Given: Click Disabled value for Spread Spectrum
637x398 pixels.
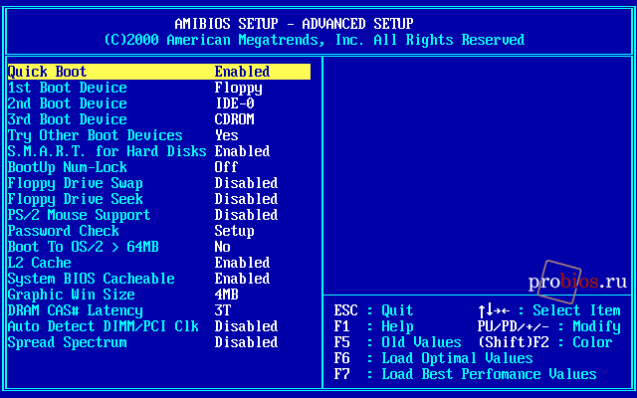Looking at the screenshot, I should (246, 342).
